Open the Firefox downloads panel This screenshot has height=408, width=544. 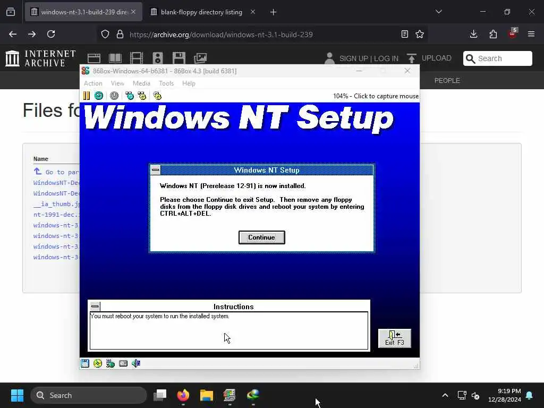click(x=473, y=34)
